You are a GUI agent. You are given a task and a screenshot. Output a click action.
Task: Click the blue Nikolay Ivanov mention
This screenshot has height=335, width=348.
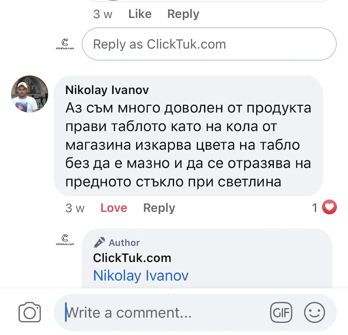point(141,275)
